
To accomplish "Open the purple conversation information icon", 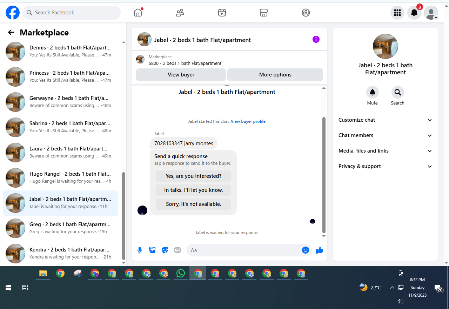I will point(316,39).
